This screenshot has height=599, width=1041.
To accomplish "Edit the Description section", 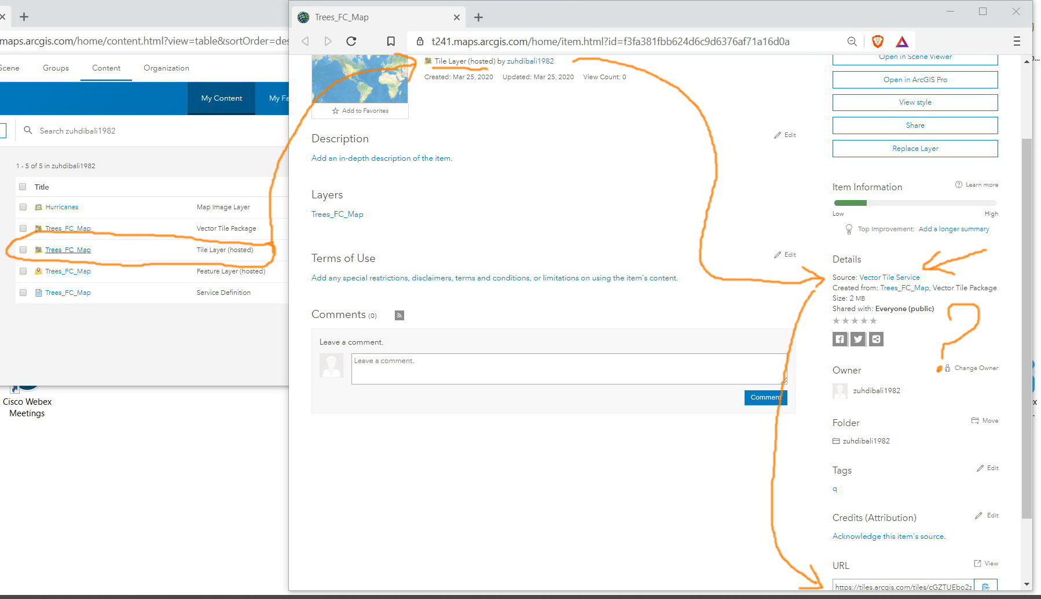I will click(785, 135).
